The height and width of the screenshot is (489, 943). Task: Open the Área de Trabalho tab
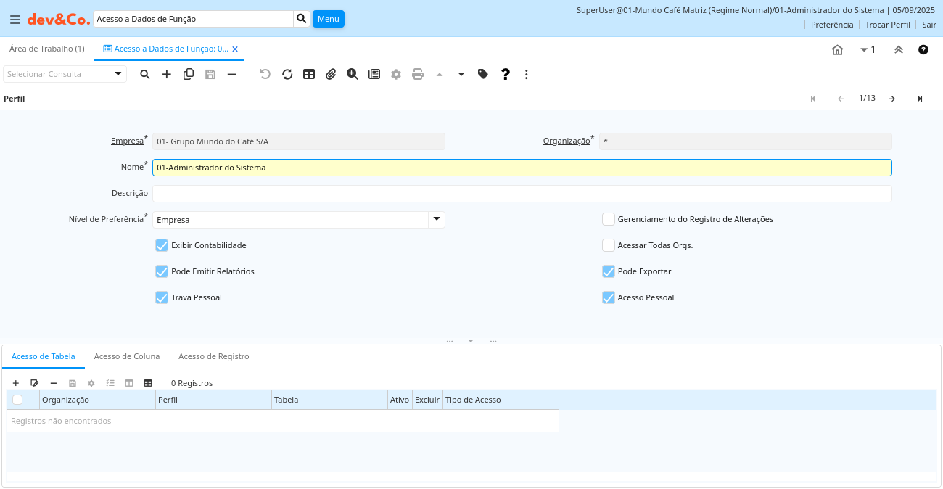(x=46, y=49)
